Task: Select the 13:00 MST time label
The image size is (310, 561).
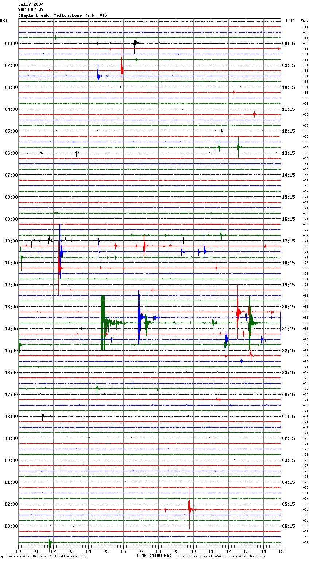Action: (11, 307)
